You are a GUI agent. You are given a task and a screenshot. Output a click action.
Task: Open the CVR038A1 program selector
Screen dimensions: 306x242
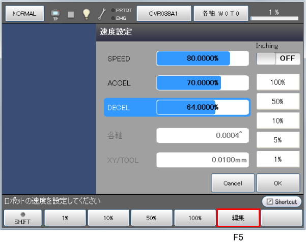[x=163, y=14]
